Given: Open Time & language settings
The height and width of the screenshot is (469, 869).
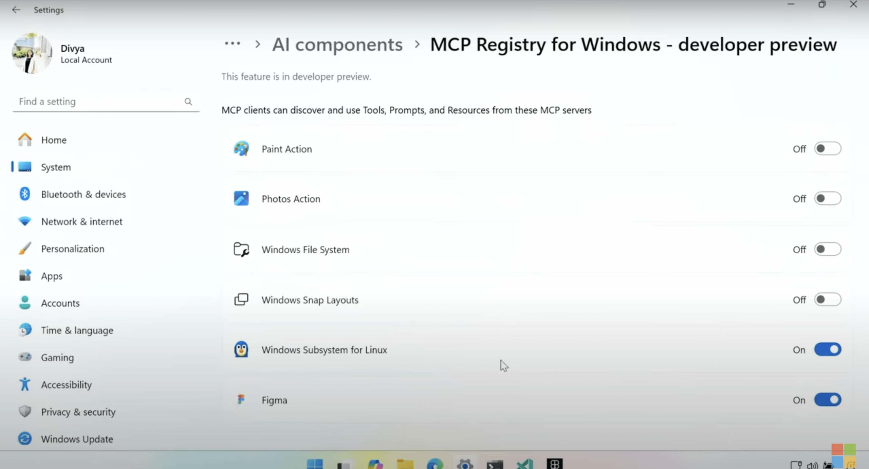Looking at the screenshot, I should (105, 330).
